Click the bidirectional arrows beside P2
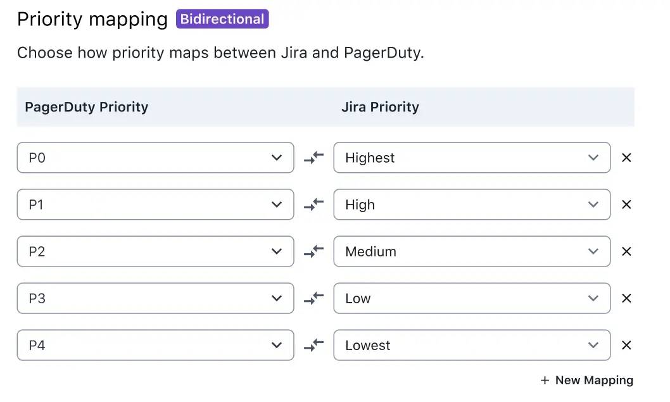The width and height of the screenshot is (670, 402). click(x=313, y=251)
